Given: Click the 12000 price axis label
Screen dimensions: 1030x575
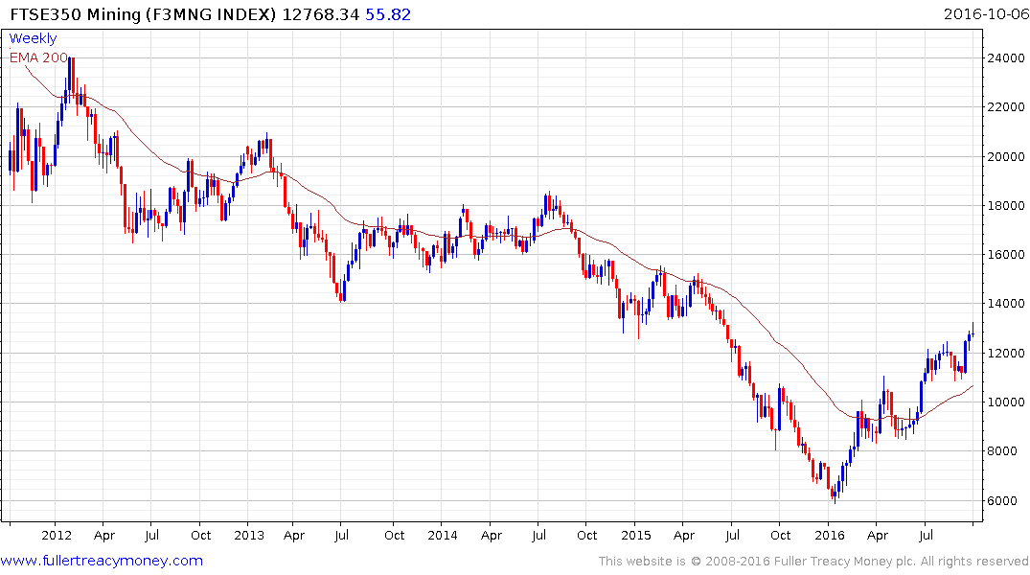Looking at the screenshot, I should (x=1006, y=353).
